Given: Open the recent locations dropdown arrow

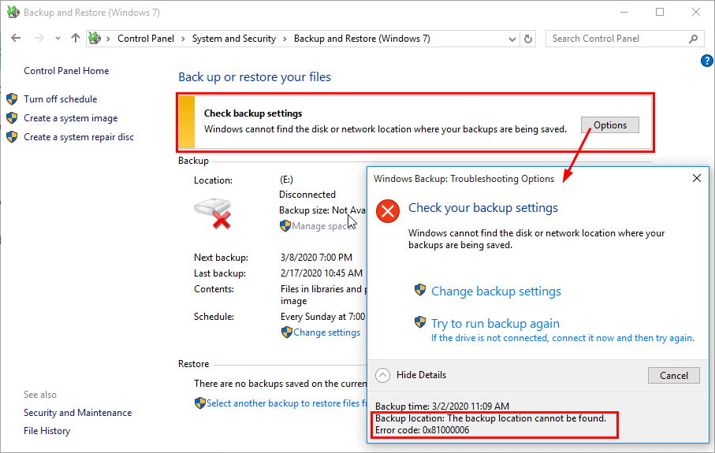Looking at the screenshot, I should pyautogui.click(x=58, y=39).
